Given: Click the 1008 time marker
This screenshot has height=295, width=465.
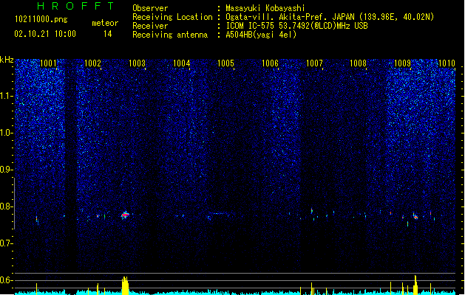Looking at the screenshot, I should click(359, 63).
